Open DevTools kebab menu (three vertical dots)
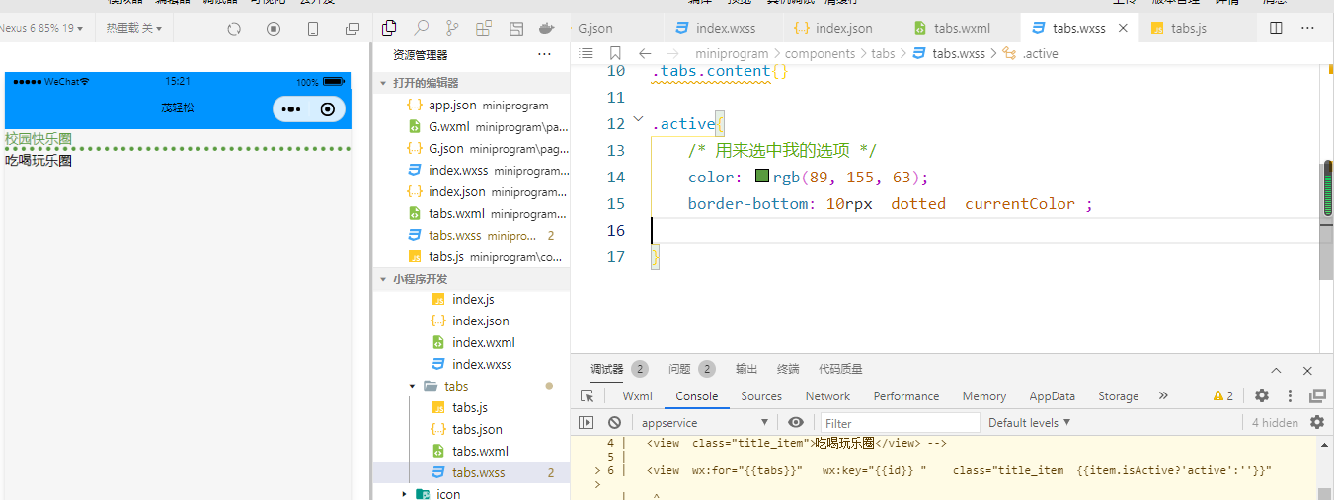The width and height of the screenshot is (1334, 500). click(x=1290, y=395)
